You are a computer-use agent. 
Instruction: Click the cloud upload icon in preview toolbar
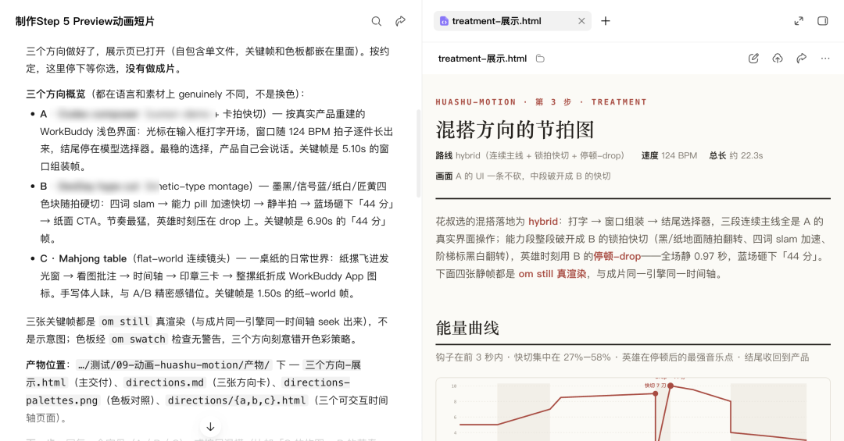(x=778, y=59)
